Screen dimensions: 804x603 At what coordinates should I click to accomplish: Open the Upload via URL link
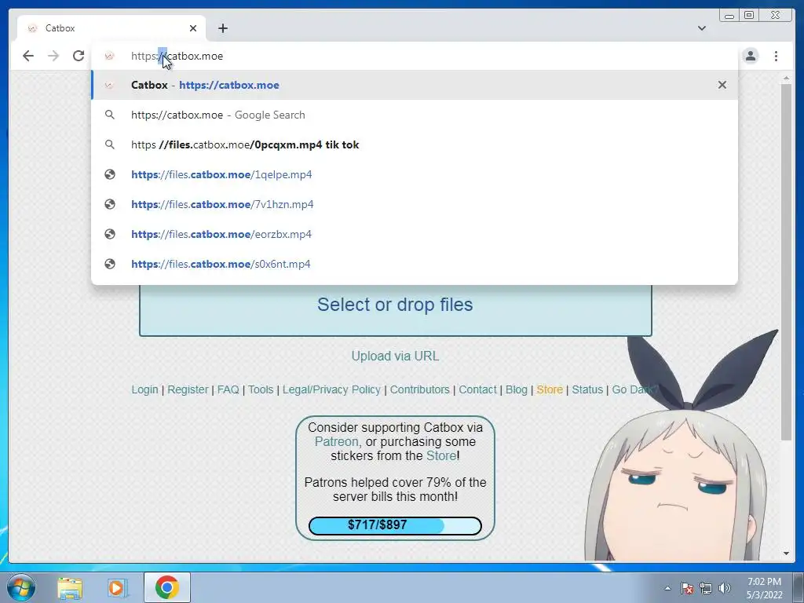(x=395, y=356)
